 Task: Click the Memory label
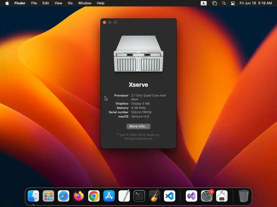[x=123, y=108]
